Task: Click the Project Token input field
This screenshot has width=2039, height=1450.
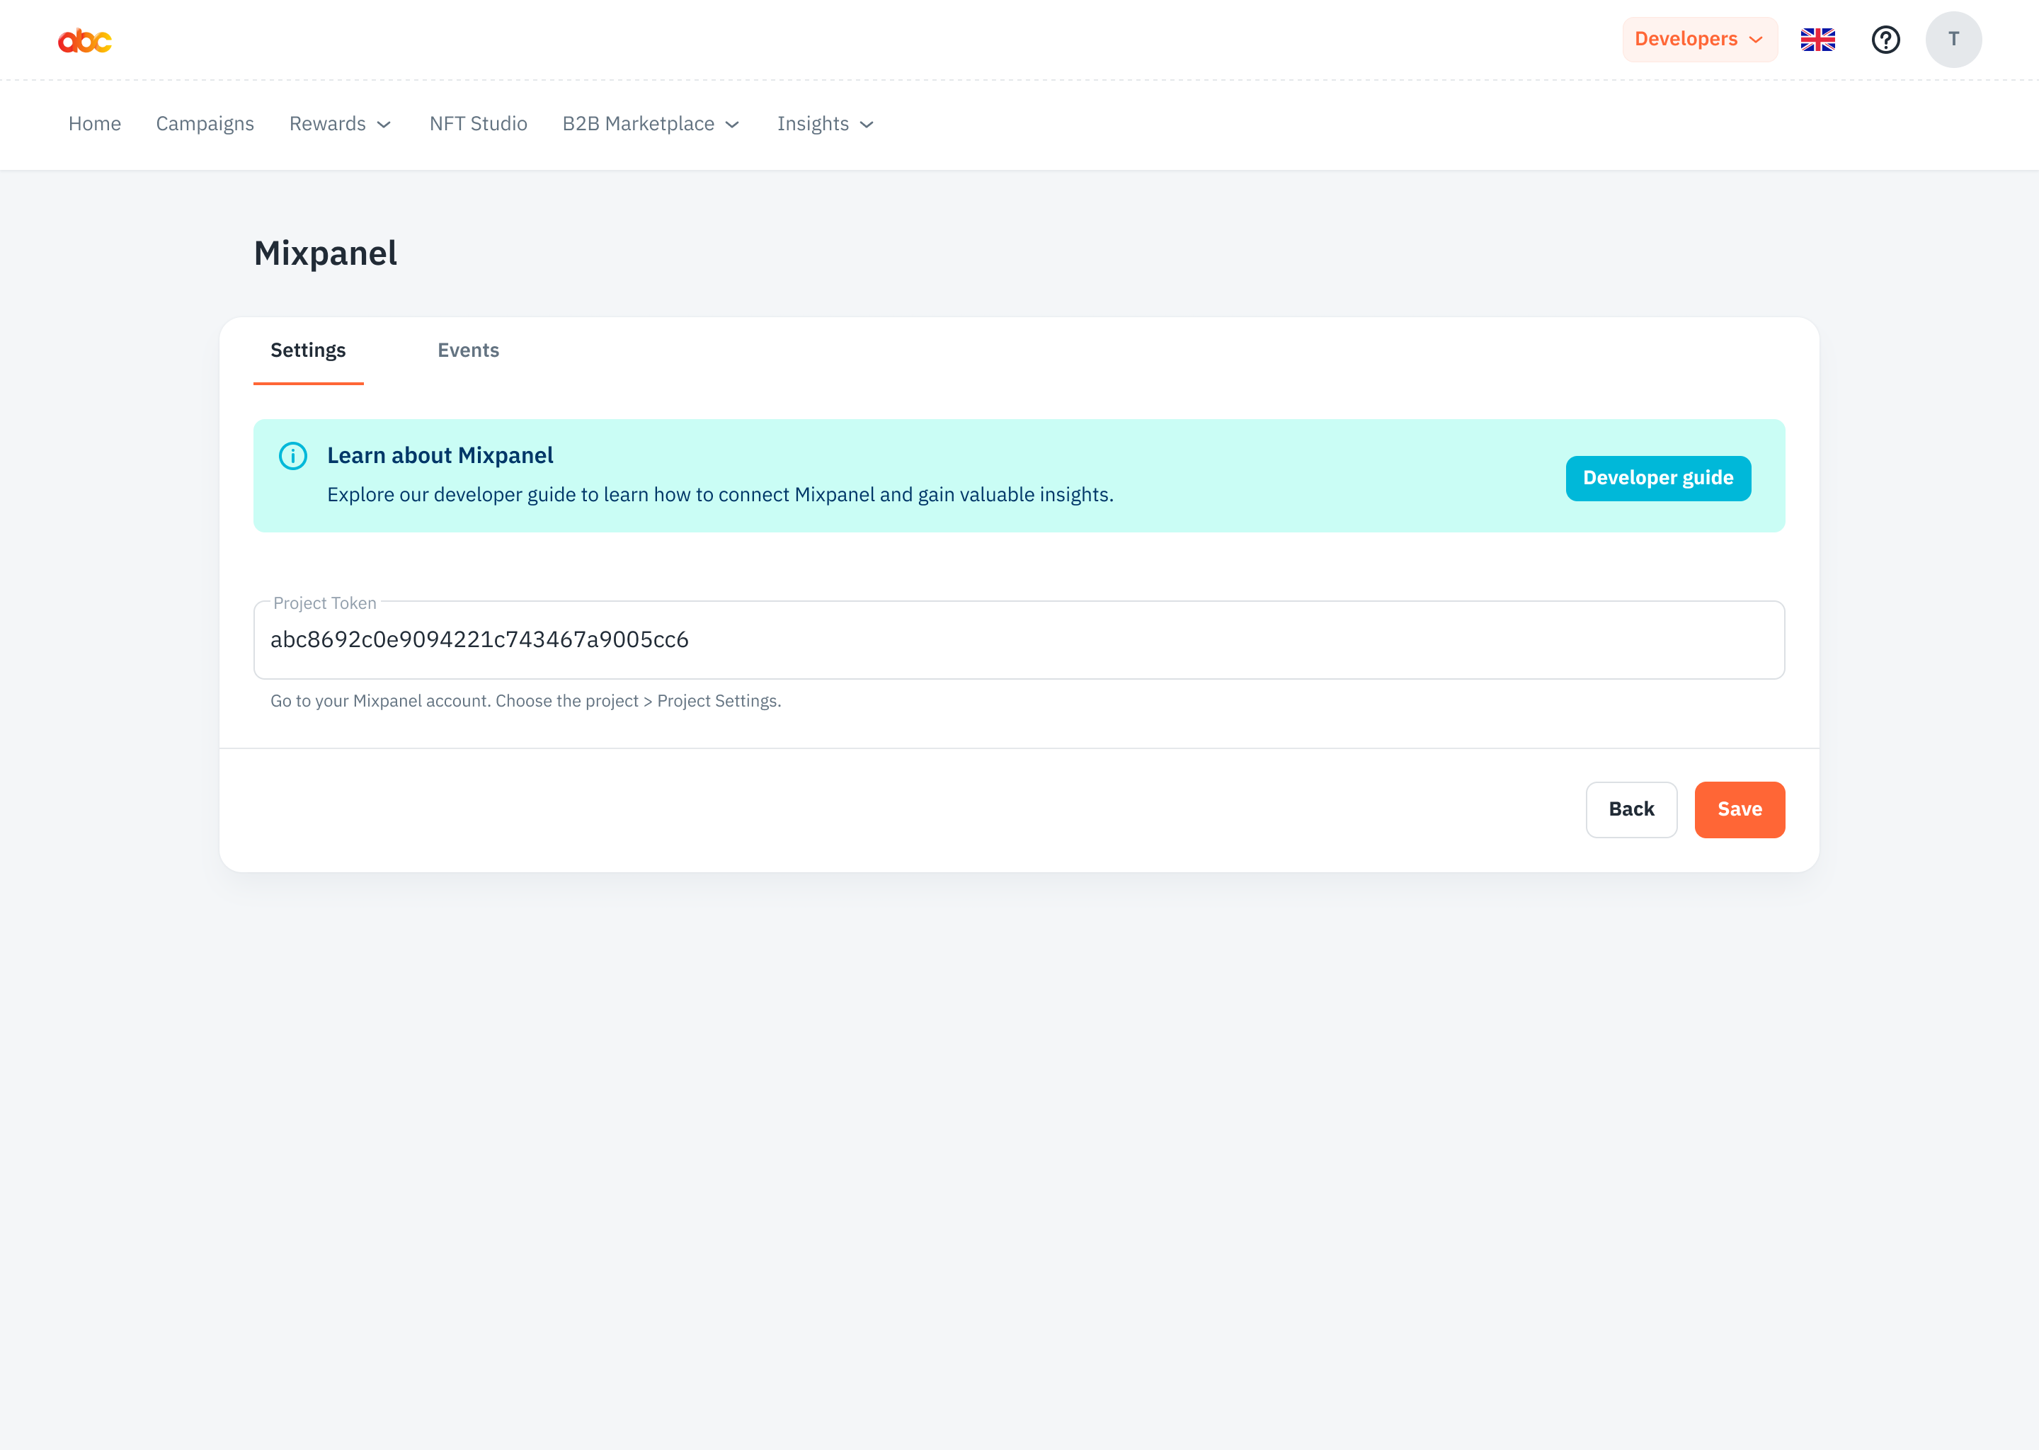Action: point(1017,639)
